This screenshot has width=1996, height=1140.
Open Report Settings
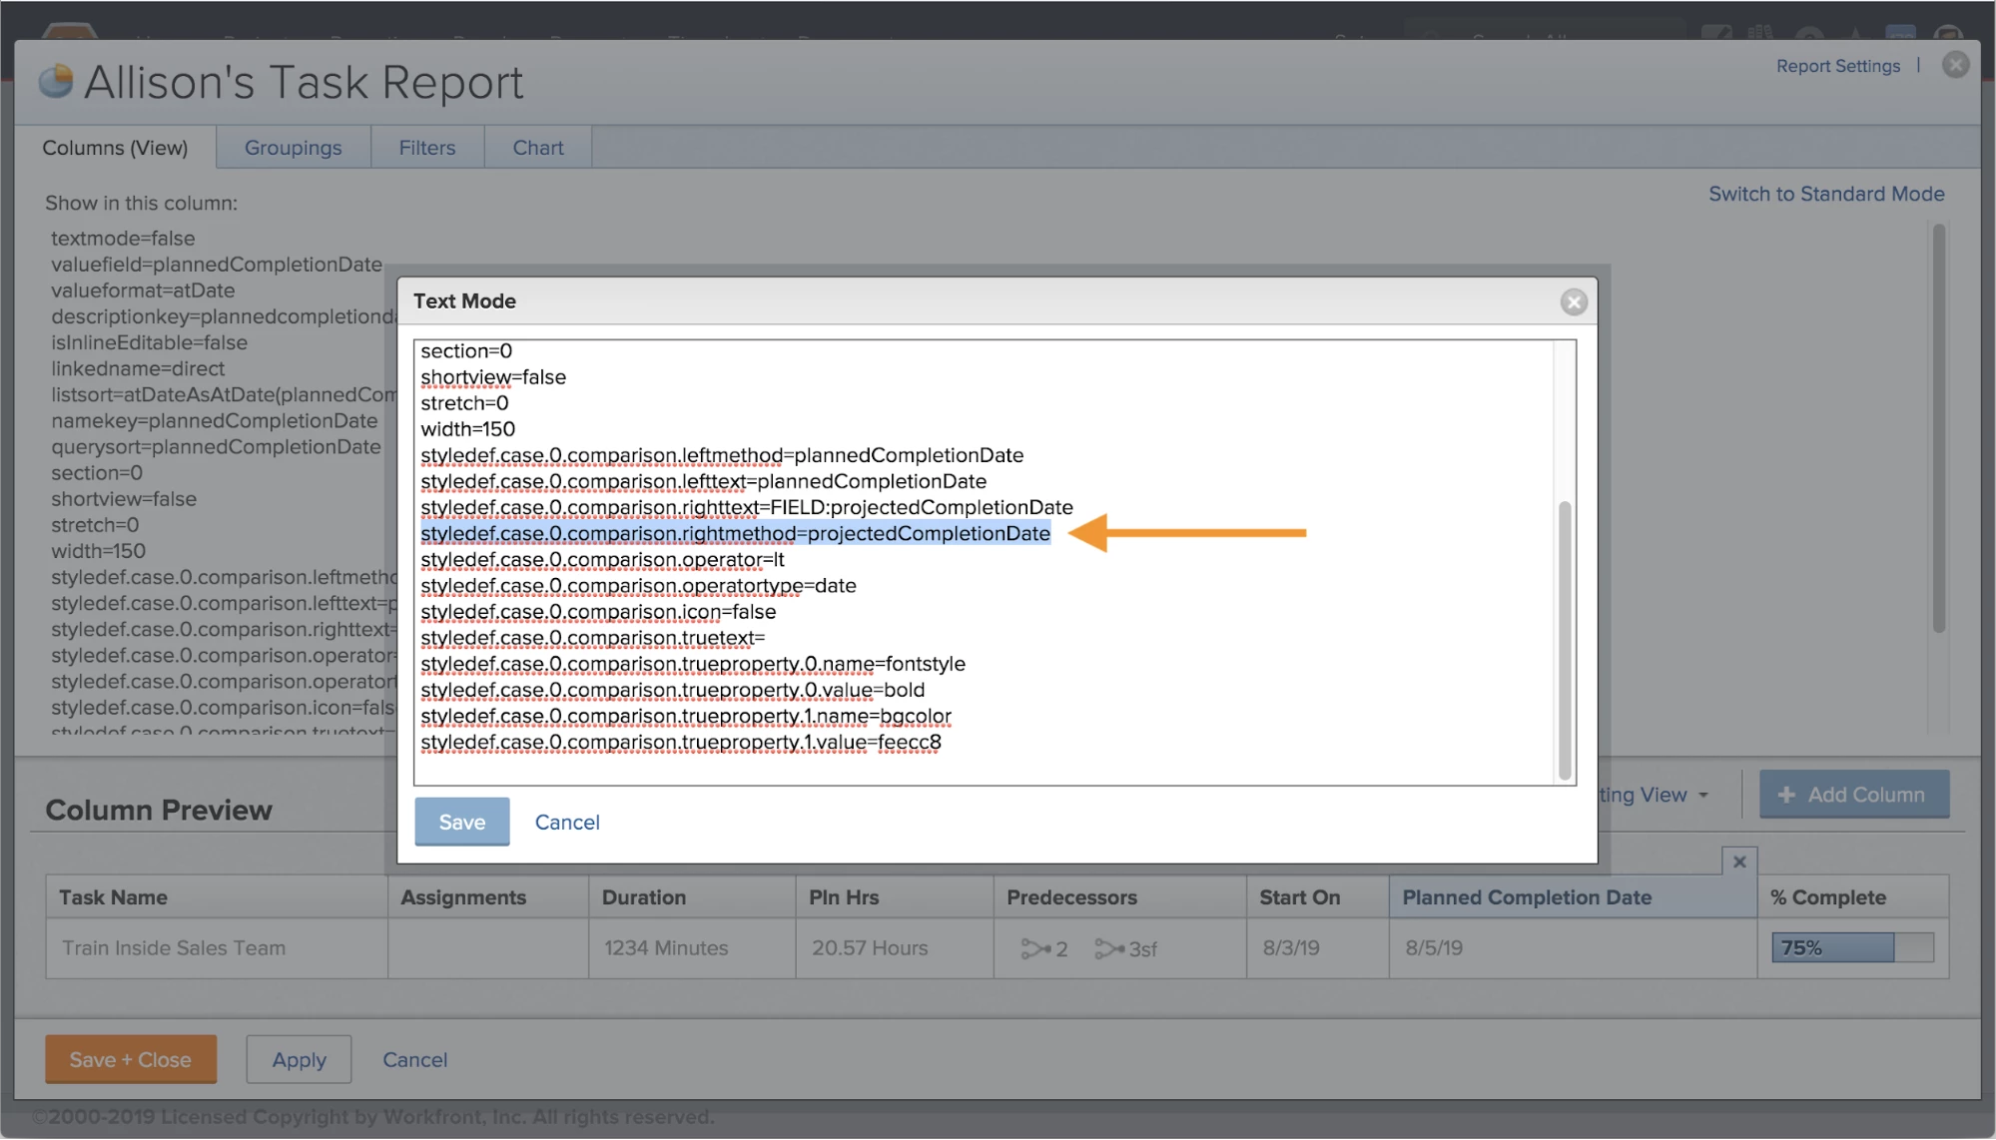[x=1837, y=66]
